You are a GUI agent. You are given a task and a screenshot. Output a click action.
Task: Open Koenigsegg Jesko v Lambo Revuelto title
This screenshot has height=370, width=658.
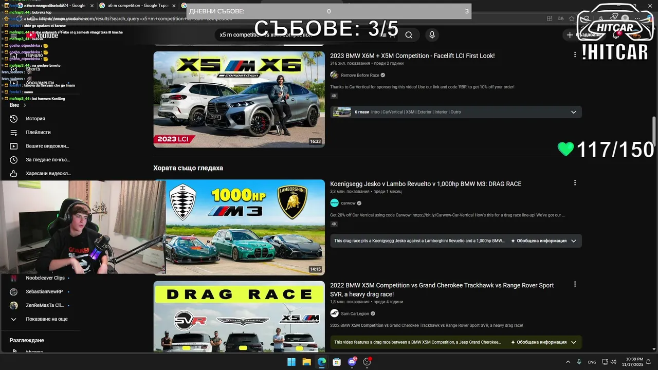click(x=426, y=183)
